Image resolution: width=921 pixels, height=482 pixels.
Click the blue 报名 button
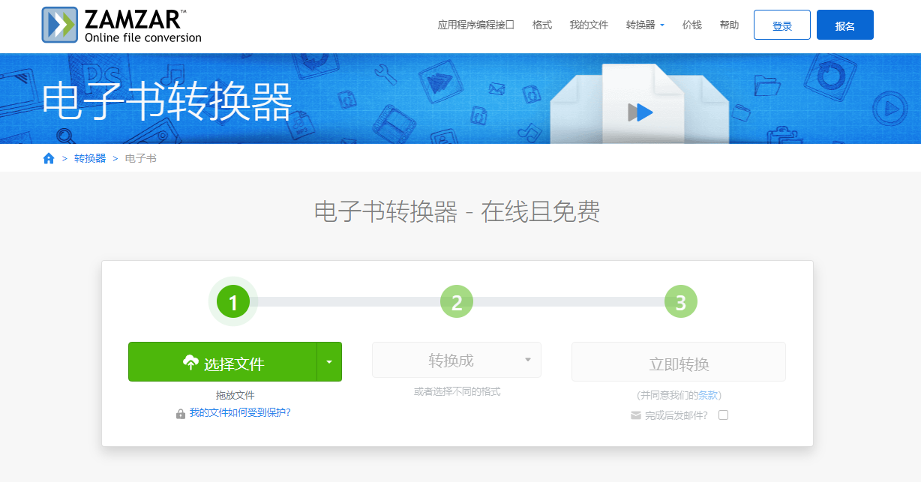coord(844,25)
